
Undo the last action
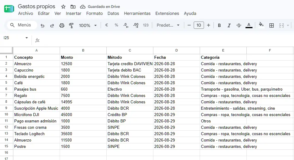[42, 25]
